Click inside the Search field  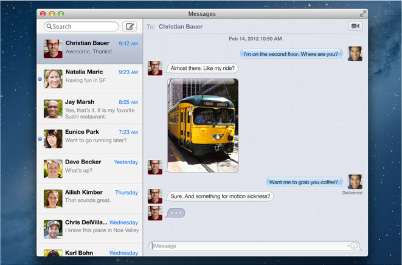pyautogui.click(x=84, y=27)
